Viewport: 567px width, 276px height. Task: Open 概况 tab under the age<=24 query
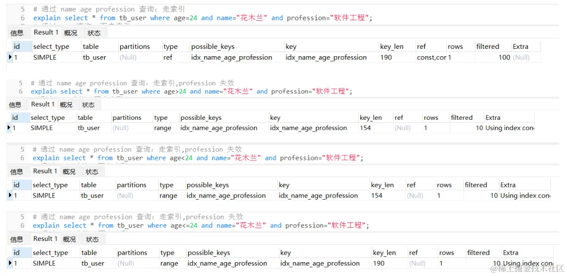[70, 239]
